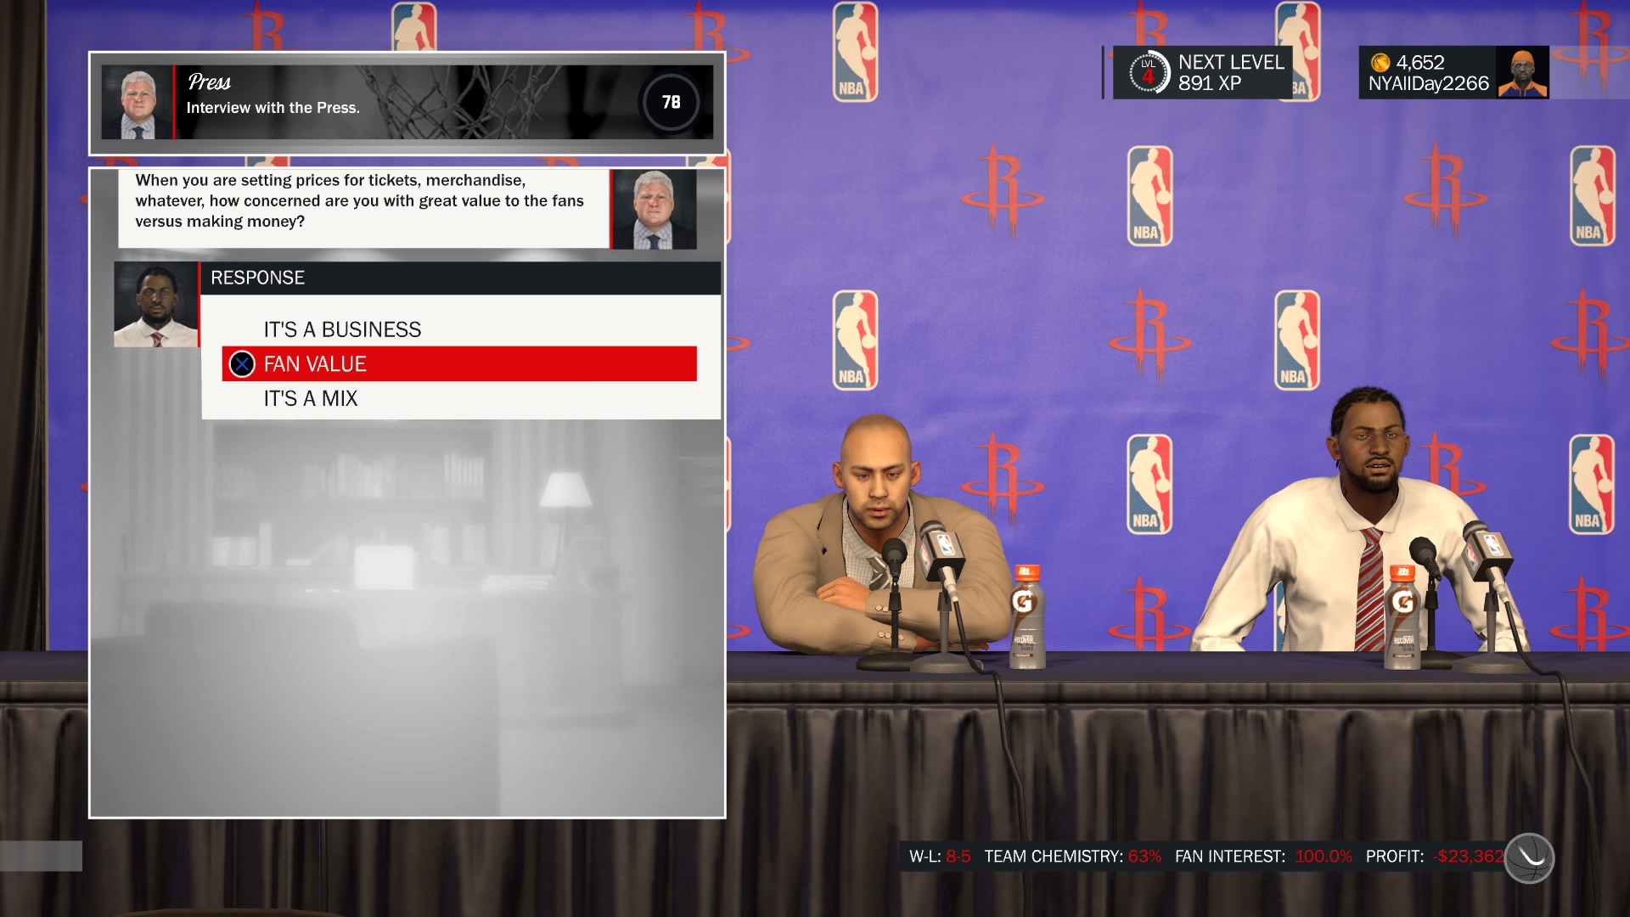Open the NYAllDay2266 player avatar
This screenshot has height=917, width=1630.
pyautogui.click(x=1521, y=73)
